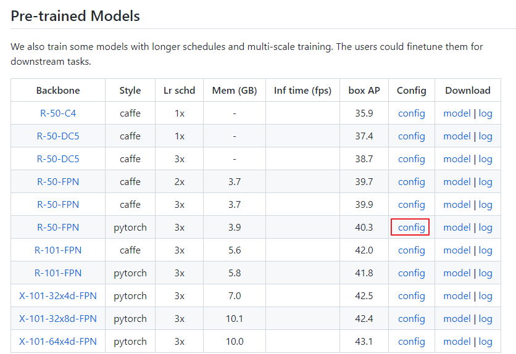Click the Config column header
This screenshot has width=516, height=354.
pyautogui.click(x=411, y=91)
